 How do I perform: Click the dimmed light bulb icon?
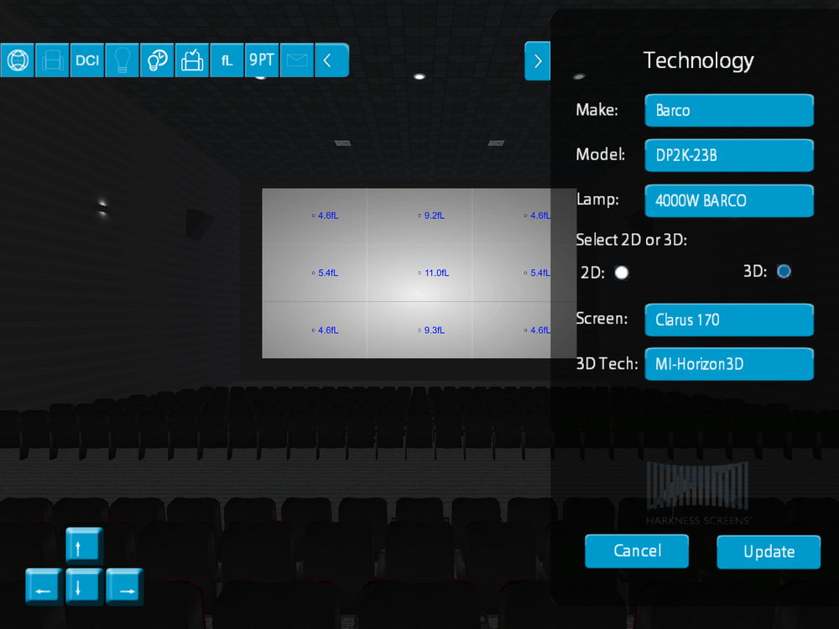[122, 60]
